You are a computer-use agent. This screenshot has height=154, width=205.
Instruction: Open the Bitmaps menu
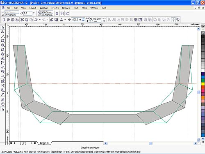tap(66, 8)
